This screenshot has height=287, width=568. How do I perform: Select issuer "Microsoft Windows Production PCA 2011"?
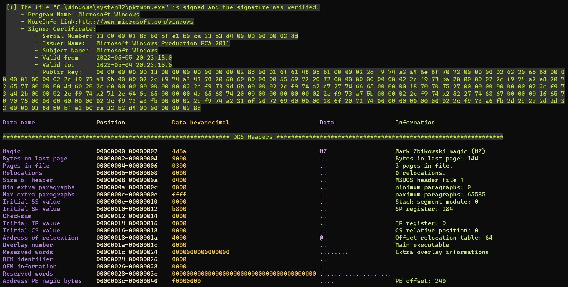point(163,43)
